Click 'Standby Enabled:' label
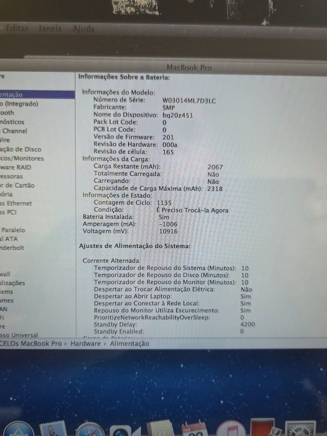The height and width of the screenshot is (436, 327). (x=119, y=331)
